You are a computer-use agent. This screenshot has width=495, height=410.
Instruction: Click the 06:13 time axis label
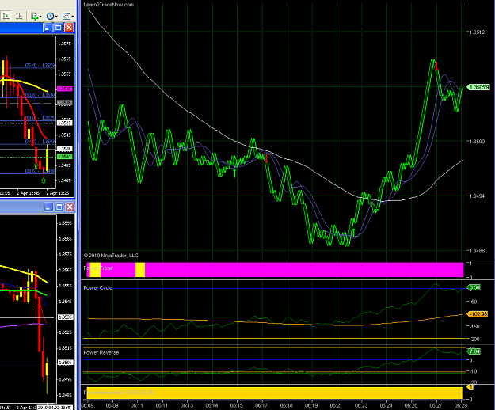click(187, 405)
